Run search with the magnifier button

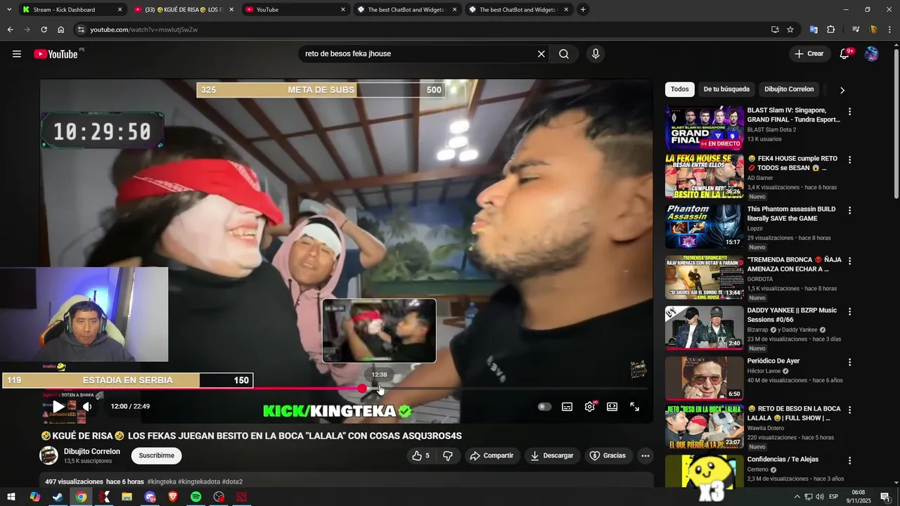tap(564, 54)
